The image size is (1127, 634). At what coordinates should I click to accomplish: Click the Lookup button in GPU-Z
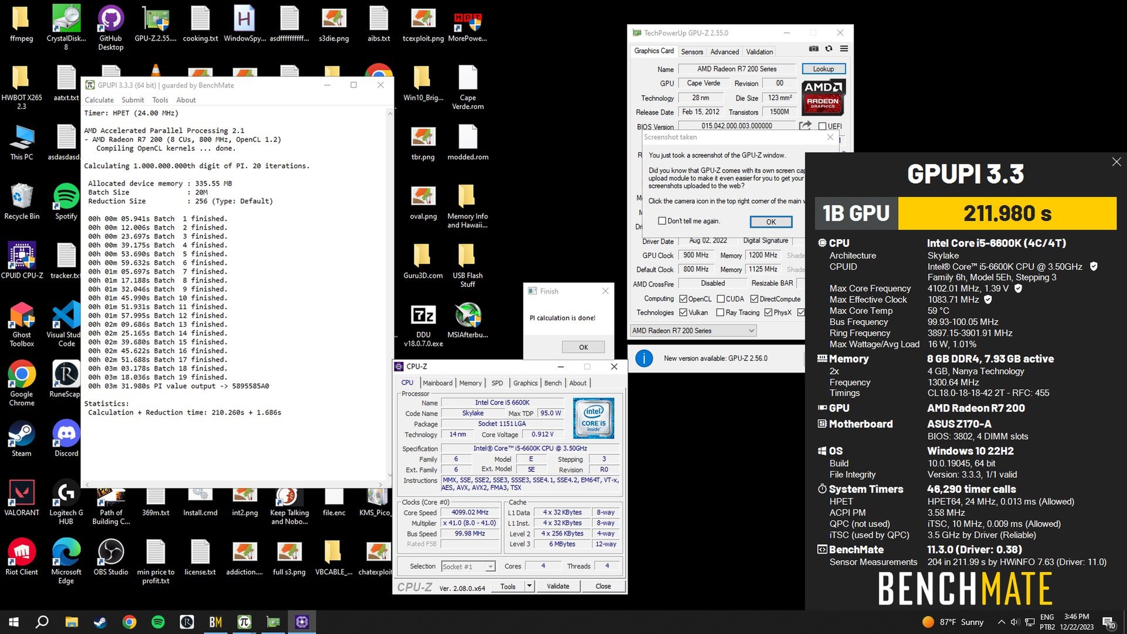[x=824, y=69]
